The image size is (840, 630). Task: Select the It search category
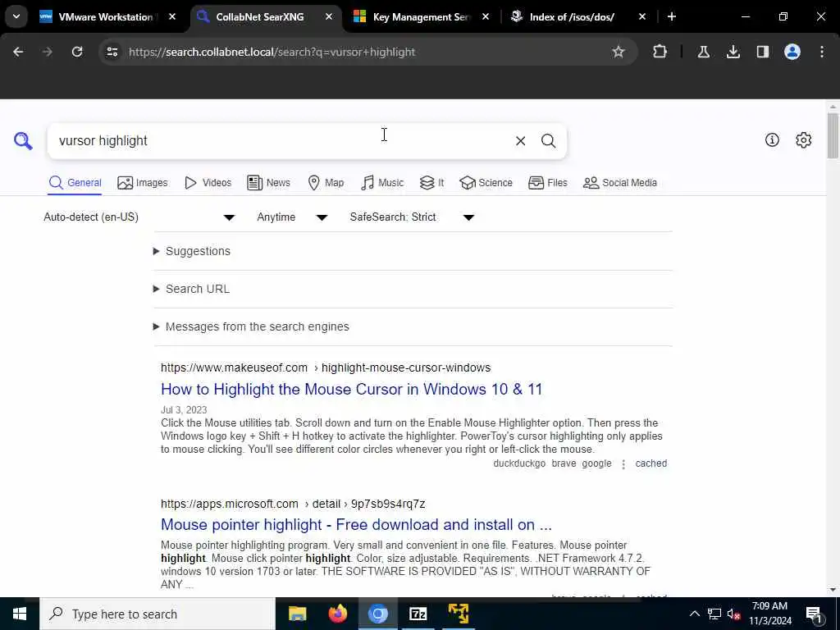[x=431, y=183]
